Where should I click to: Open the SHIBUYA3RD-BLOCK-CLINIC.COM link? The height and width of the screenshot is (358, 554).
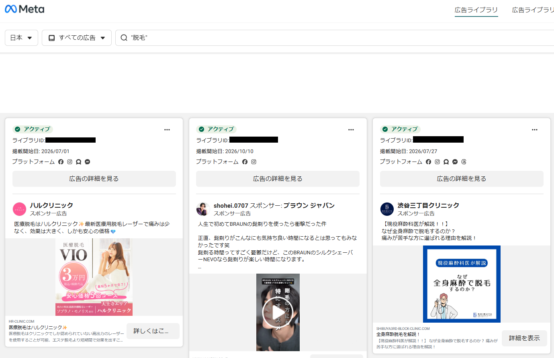click(403, 329)
